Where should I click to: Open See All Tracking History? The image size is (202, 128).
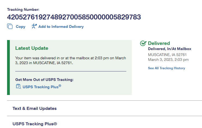tap(166, 68)
